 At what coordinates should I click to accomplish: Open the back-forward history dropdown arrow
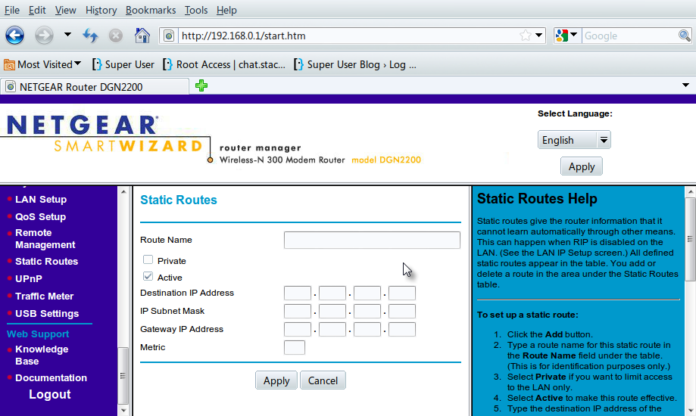67,34
